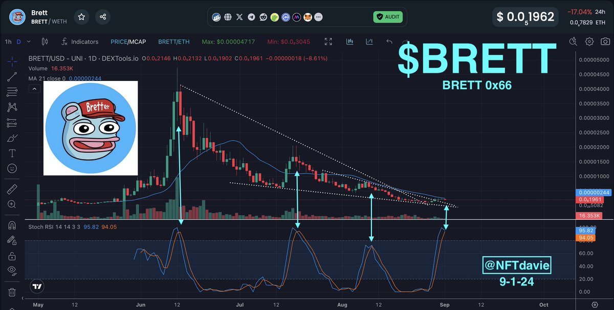Viewport: 614px width, 310px height.
Task: Open the Reddit social link
Action: (262, 17)
